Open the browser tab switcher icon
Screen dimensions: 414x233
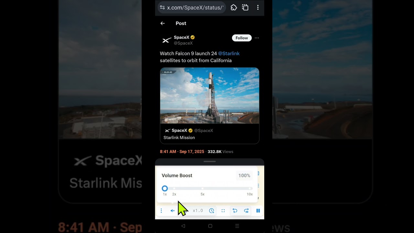[245, 7]
